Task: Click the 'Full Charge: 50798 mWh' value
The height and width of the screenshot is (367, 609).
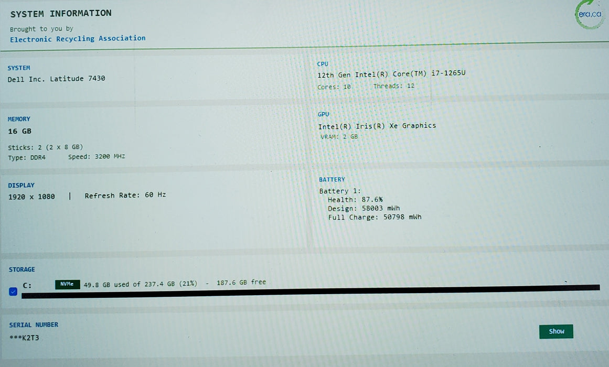Action: point(375,217)
